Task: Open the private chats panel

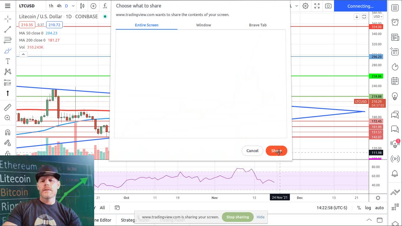Action: [395, 129]
